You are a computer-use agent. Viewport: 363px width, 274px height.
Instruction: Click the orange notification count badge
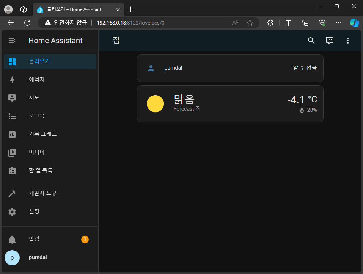tap(85, 239)
